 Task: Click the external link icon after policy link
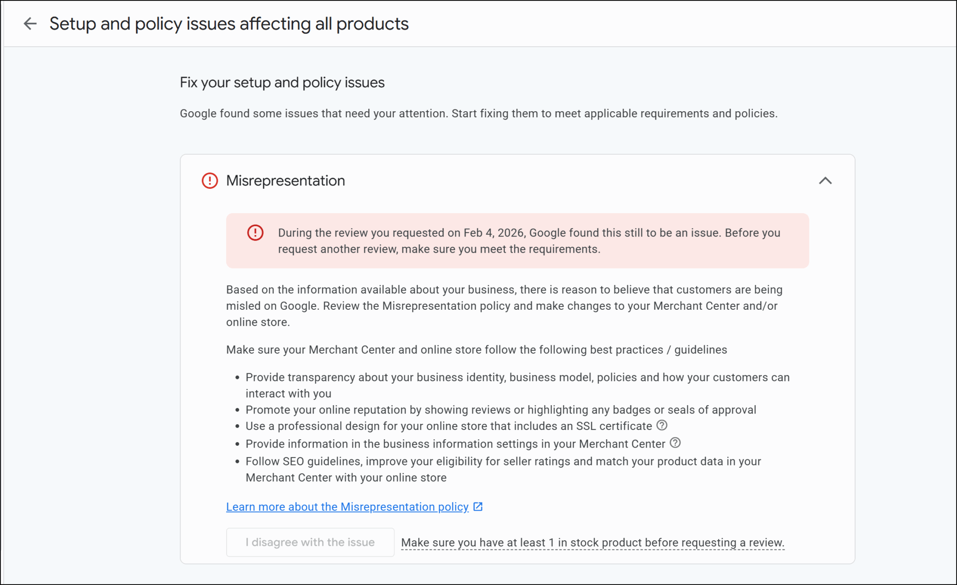pyautogui.click(x=478, y=507)
